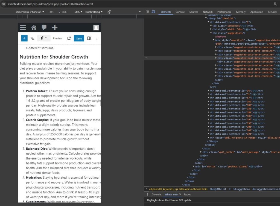Click the Hydration list item text
Viewport: 280px width, 206px height.
point(63,187)
